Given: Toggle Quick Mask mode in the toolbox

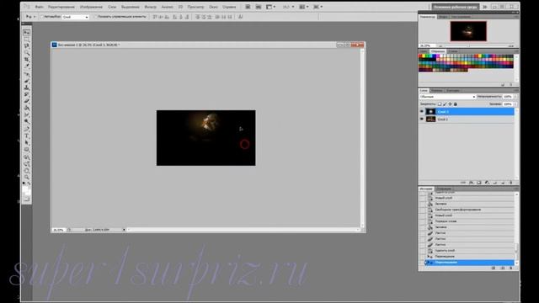Looking at the screenshot, I should [27, 199].
